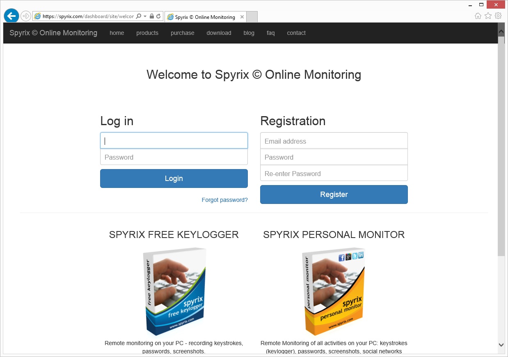Click the search magnifier in address bar
Screen dimensions: 508x357
(139, 16)
